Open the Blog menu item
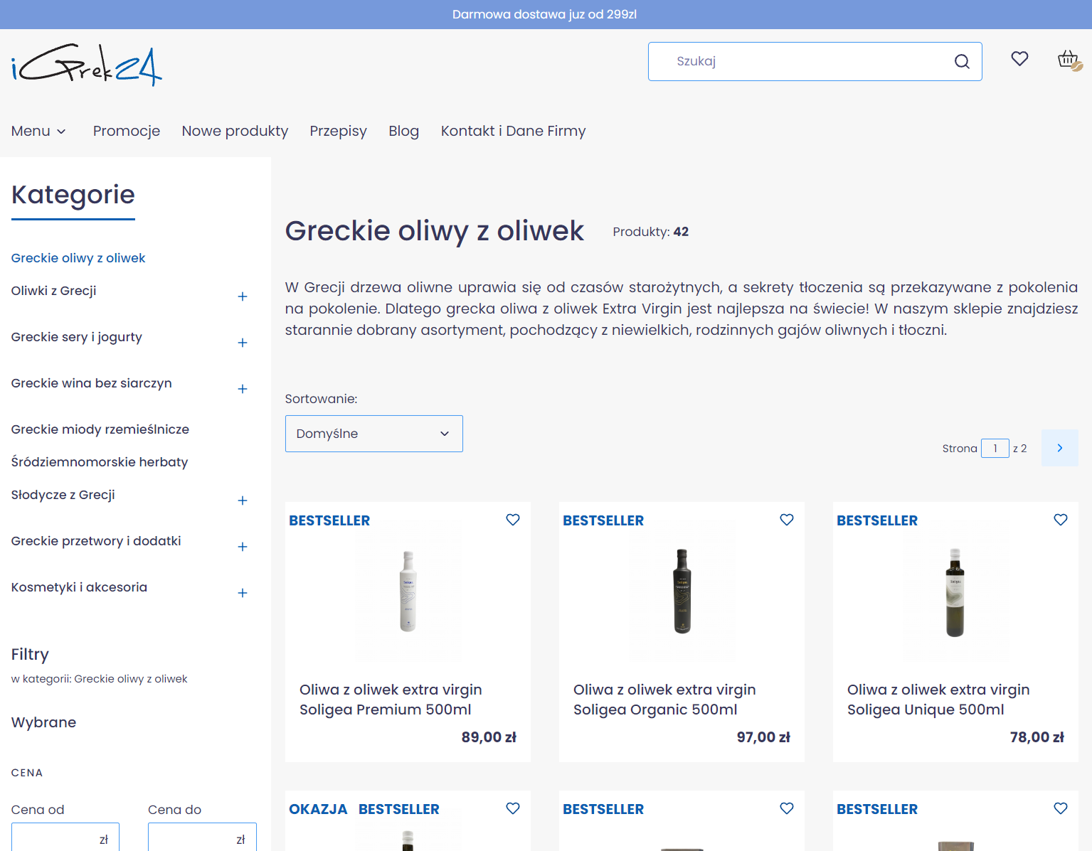 403,131
